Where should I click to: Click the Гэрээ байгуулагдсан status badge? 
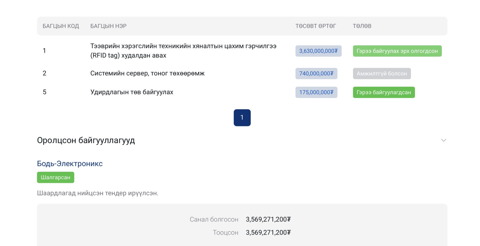click(x=384, y=92)
